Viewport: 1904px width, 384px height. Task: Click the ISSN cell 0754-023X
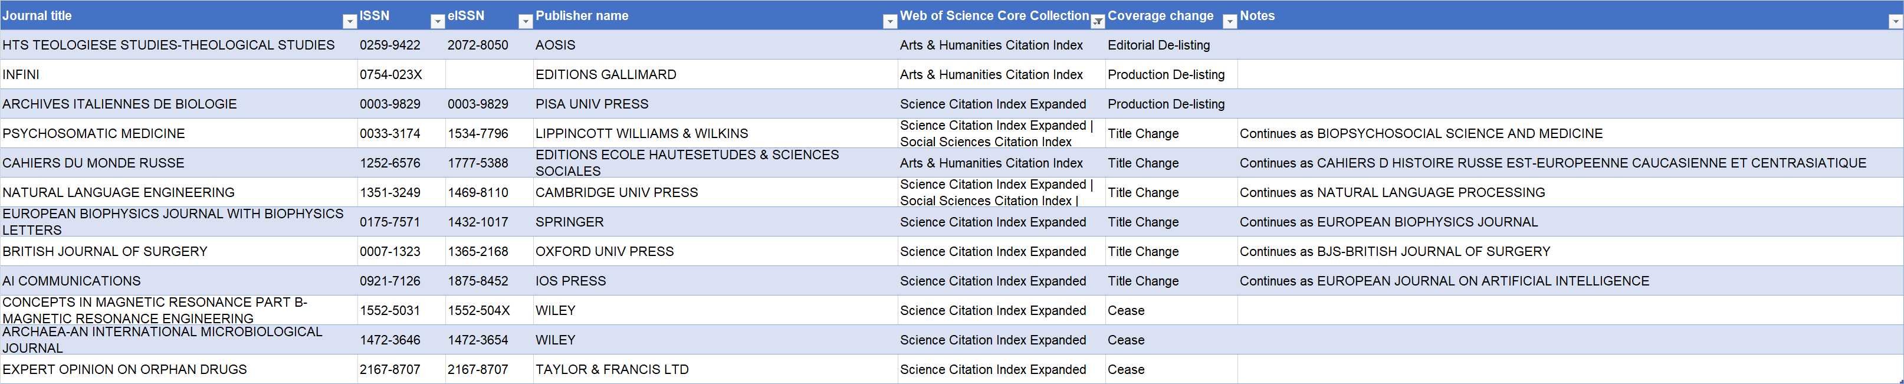tap(401, 74)
